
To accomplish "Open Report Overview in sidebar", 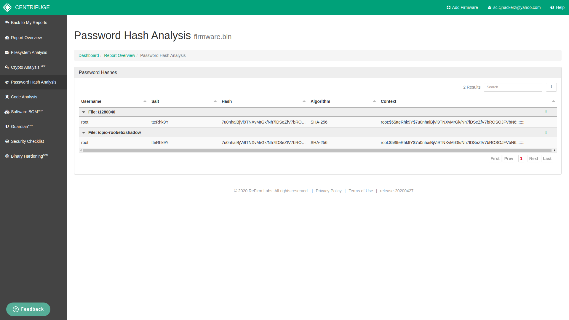I will pos(33,38).
